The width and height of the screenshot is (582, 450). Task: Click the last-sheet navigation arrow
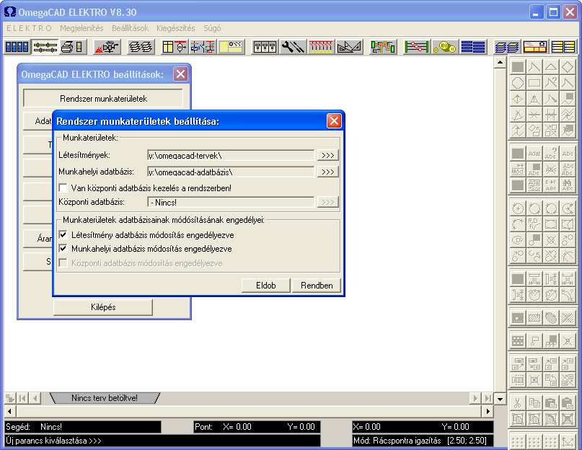pos(488,398)
